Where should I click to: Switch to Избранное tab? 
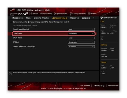click(x=17, y=18)
